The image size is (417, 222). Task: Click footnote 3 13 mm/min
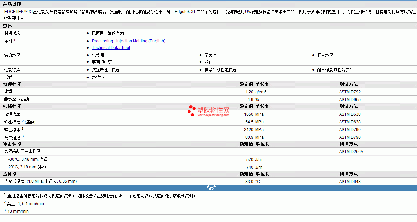16,211
